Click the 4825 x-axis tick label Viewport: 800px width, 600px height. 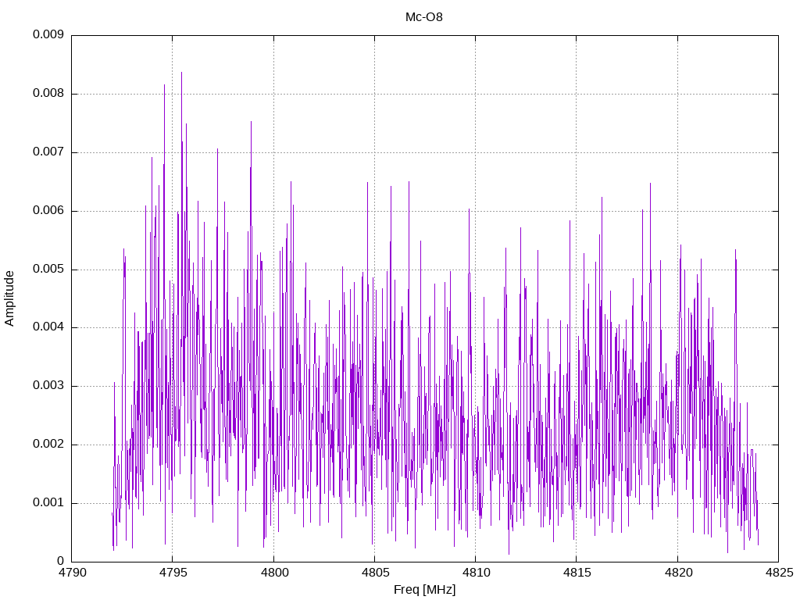coord(777,573)
